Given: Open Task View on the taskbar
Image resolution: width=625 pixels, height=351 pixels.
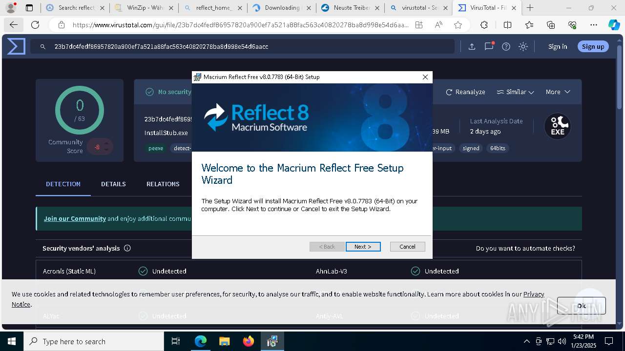Looking at the screenshot, I should [x=176, y=341].
